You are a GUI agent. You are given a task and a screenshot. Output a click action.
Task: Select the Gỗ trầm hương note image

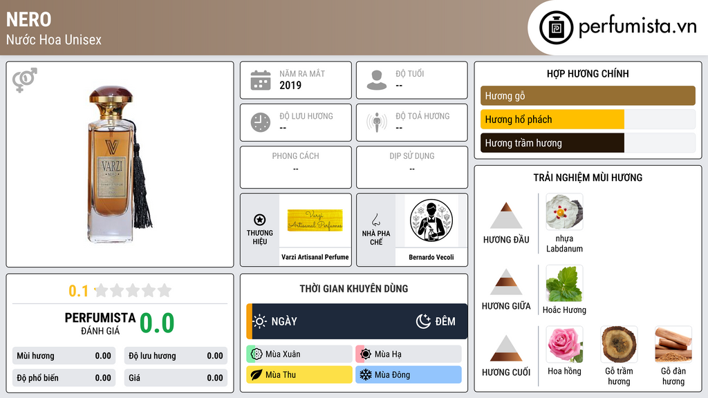pos(619,344)
